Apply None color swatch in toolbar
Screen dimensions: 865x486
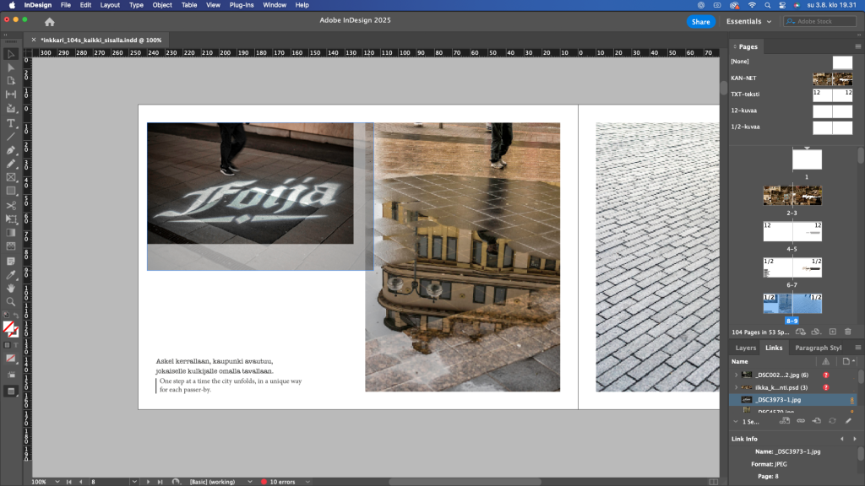coord(11,358)
